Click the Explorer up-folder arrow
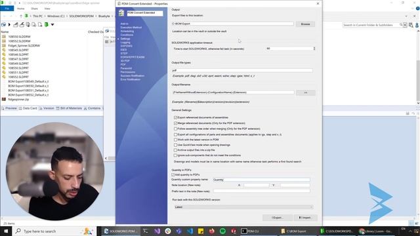The image size is (420, 236). point(21,16)
